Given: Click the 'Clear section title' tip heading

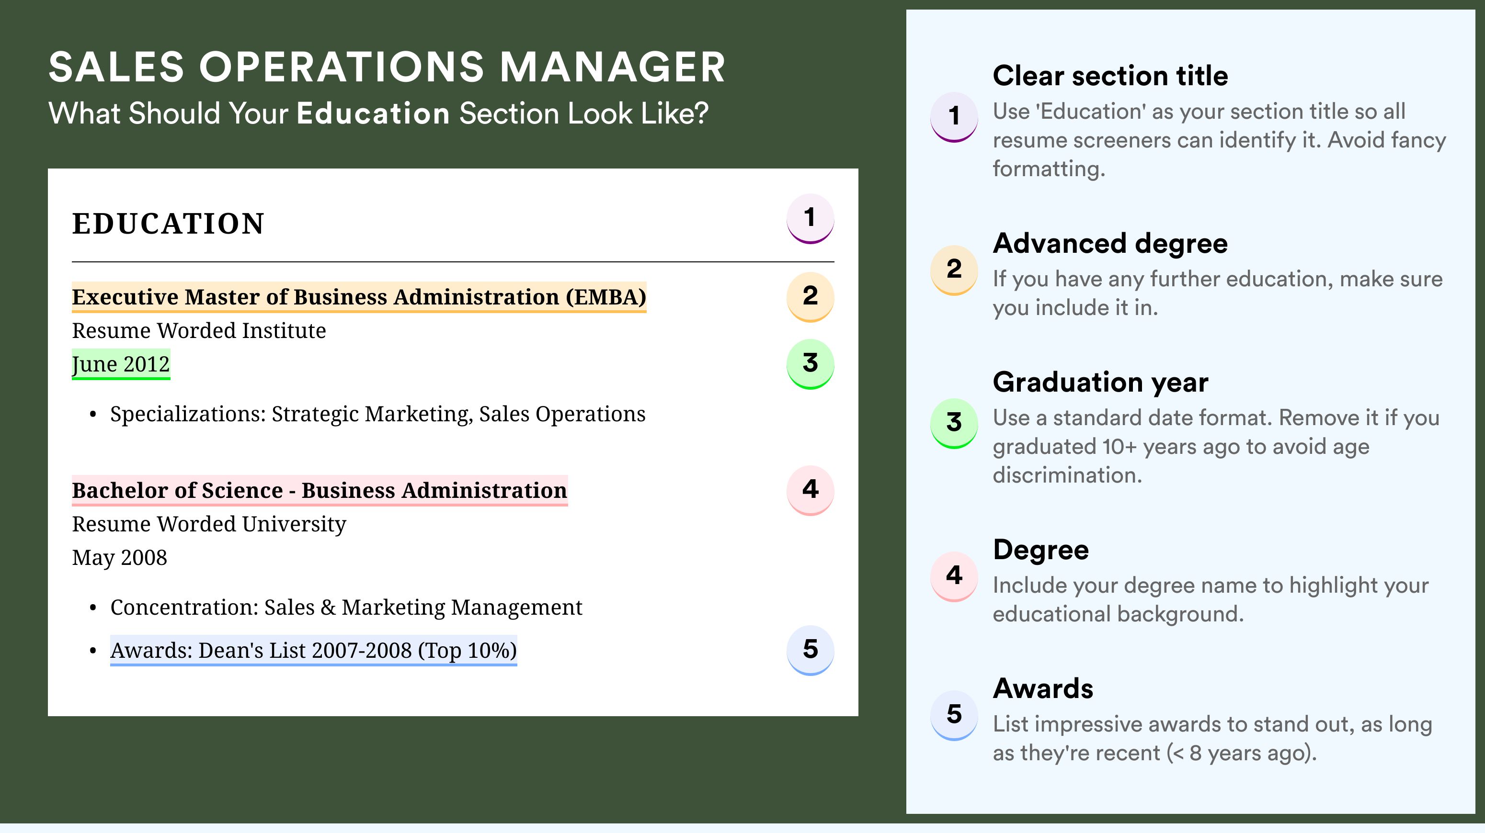Looking at the screenshot, I should [1110, 76].
